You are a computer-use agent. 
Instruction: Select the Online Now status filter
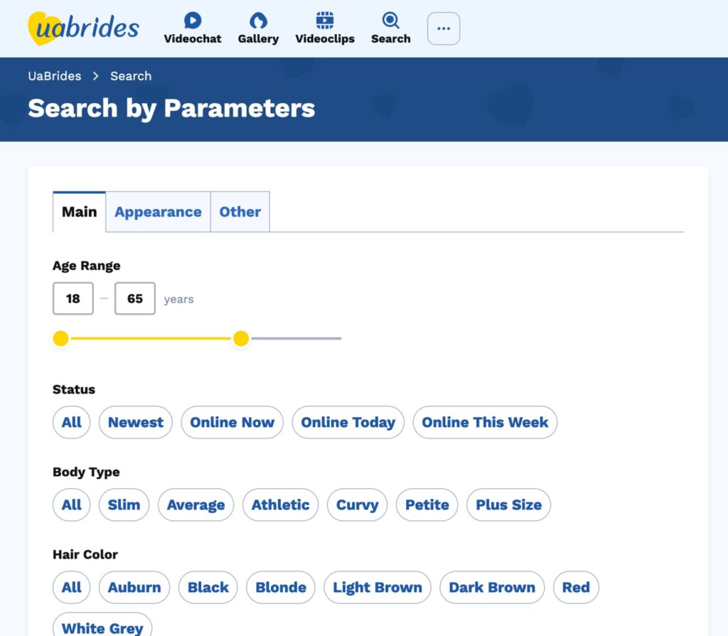click(232, 422)
